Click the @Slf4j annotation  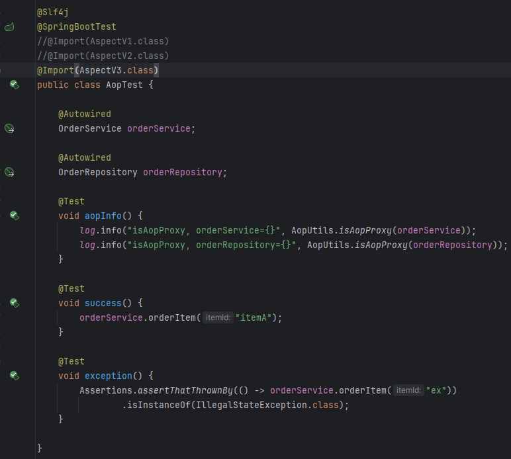point(53,13)
